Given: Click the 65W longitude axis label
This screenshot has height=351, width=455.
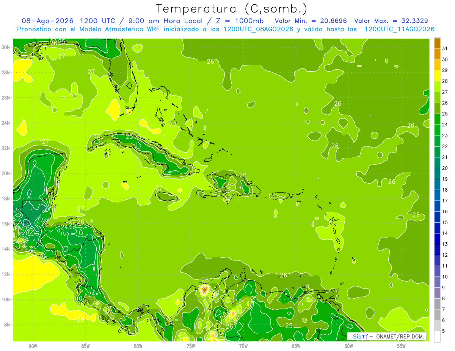Looking at the screenshot, I should pos(296,346).
